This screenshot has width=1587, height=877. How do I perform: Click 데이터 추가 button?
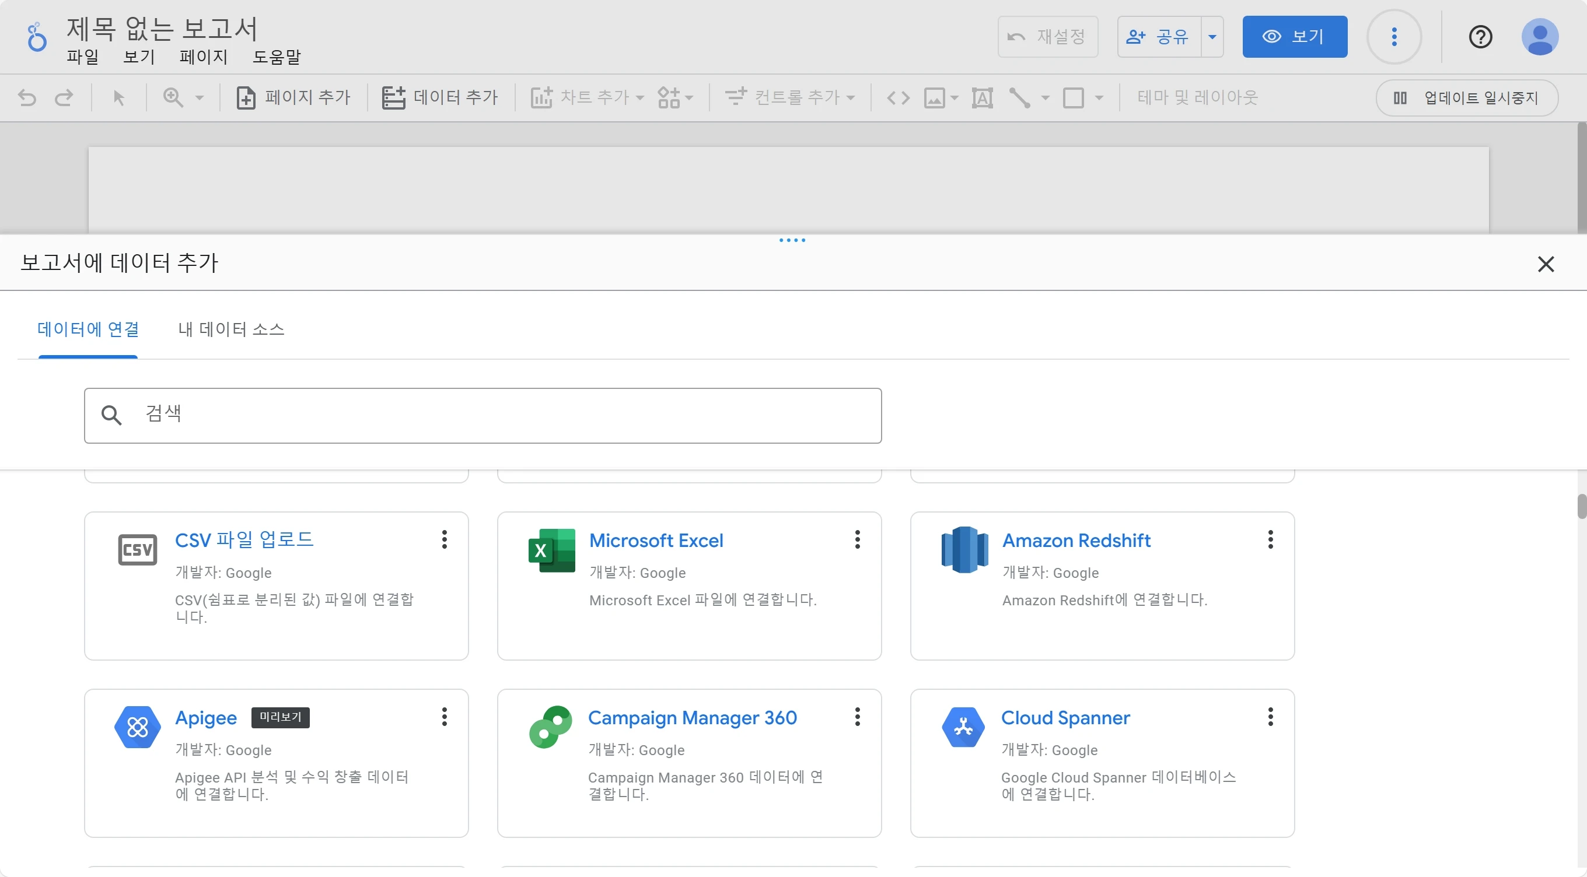(x=440, y=97)
